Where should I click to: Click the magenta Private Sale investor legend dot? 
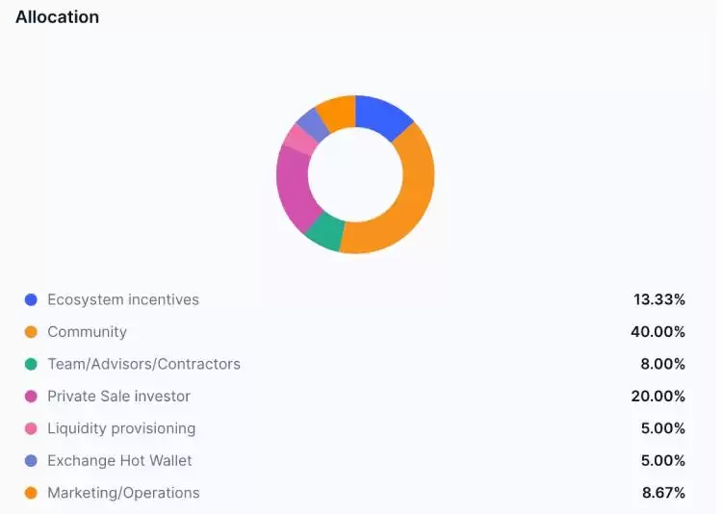click(x=31, y=397)
